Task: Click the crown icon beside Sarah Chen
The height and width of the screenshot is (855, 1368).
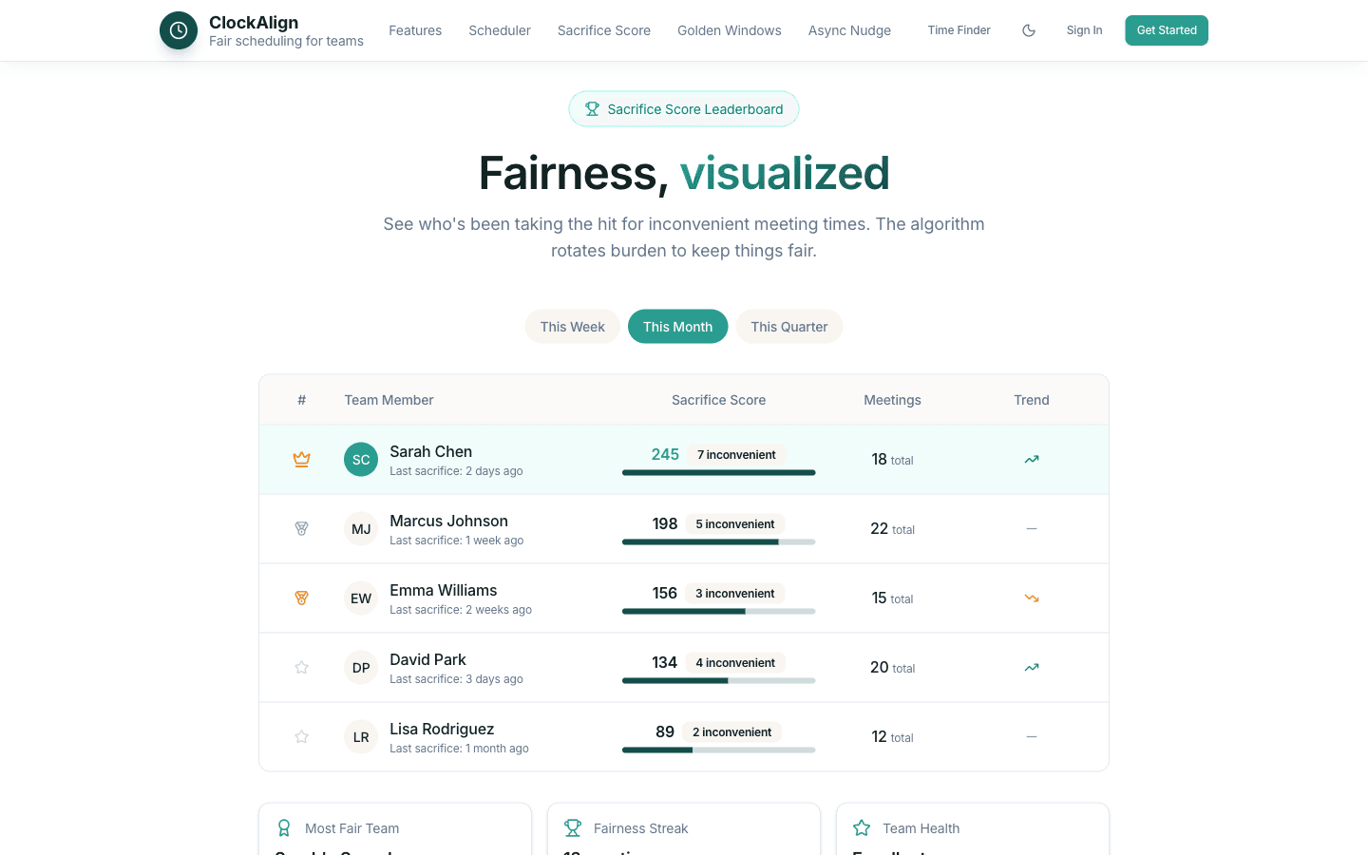Action: 301,459
